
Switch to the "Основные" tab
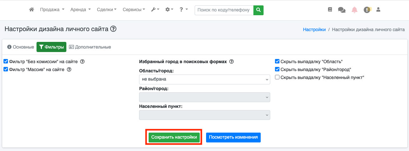(21, 47)
